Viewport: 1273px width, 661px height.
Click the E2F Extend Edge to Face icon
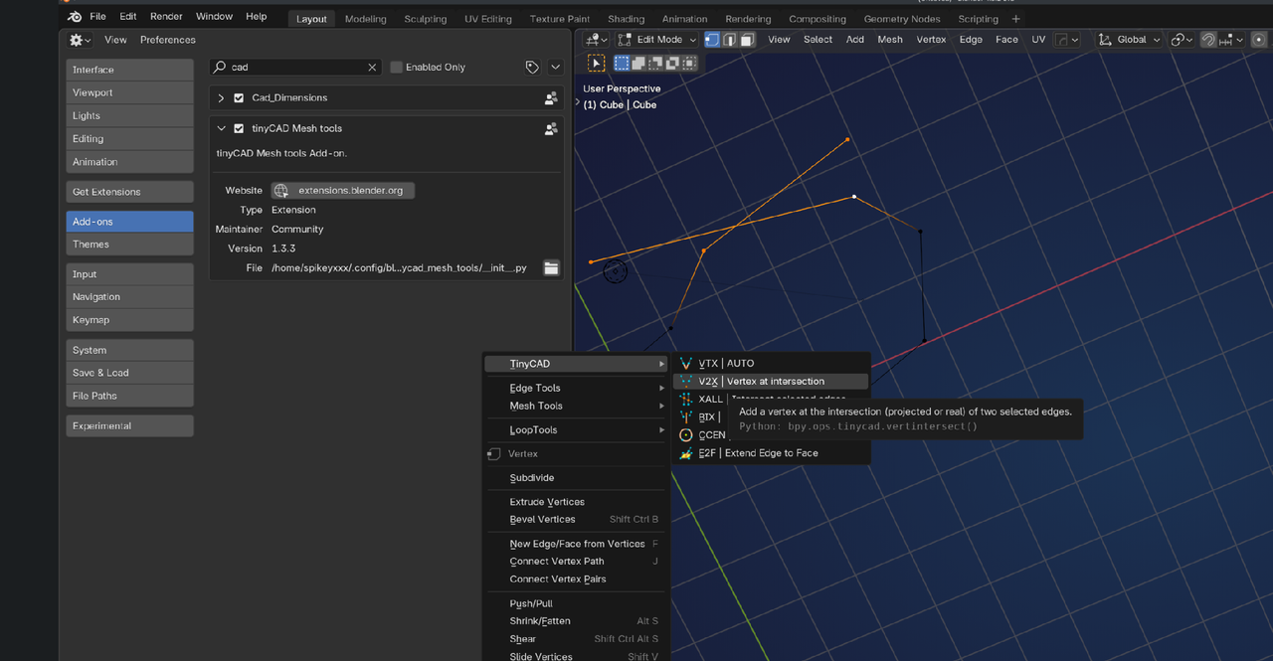tap(686, 453)
